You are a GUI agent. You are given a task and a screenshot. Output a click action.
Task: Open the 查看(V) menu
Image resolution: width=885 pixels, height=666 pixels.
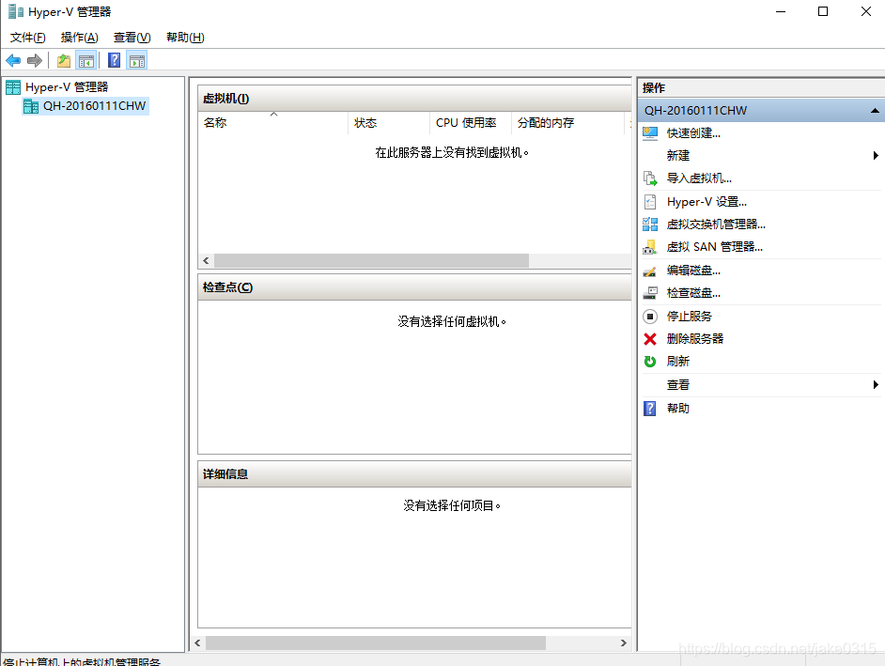click(132, 38)
